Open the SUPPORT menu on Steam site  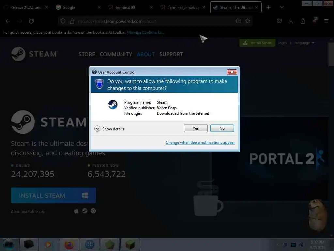(171, 54)
